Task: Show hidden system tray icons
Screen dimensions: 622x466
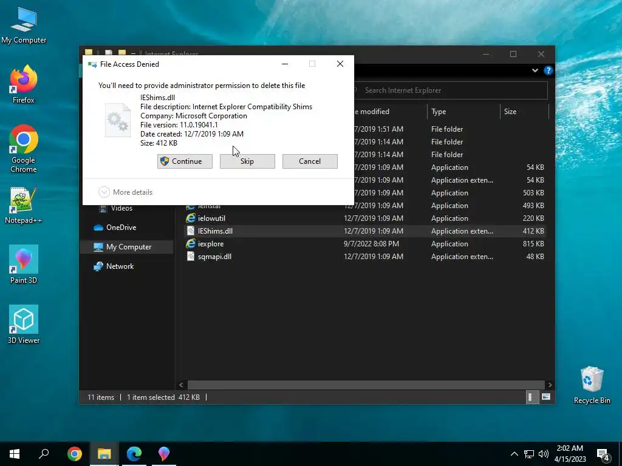Action: pos(514,454)
